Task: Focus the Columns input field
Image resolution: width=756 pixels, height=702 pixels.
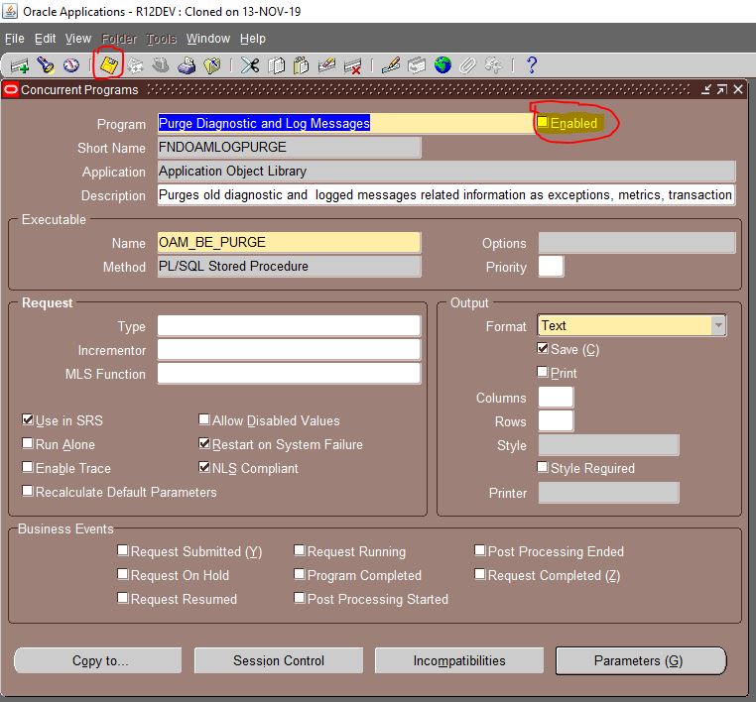Action: 556,397
